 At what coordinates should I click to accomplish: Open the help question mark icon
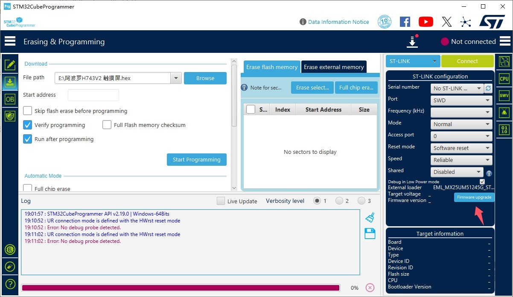click(10, 284)
